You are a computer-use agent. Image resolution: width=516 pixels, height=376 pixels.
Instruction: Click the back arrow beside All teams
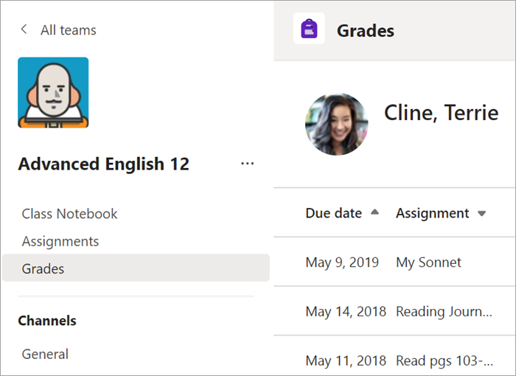[24, 29]
